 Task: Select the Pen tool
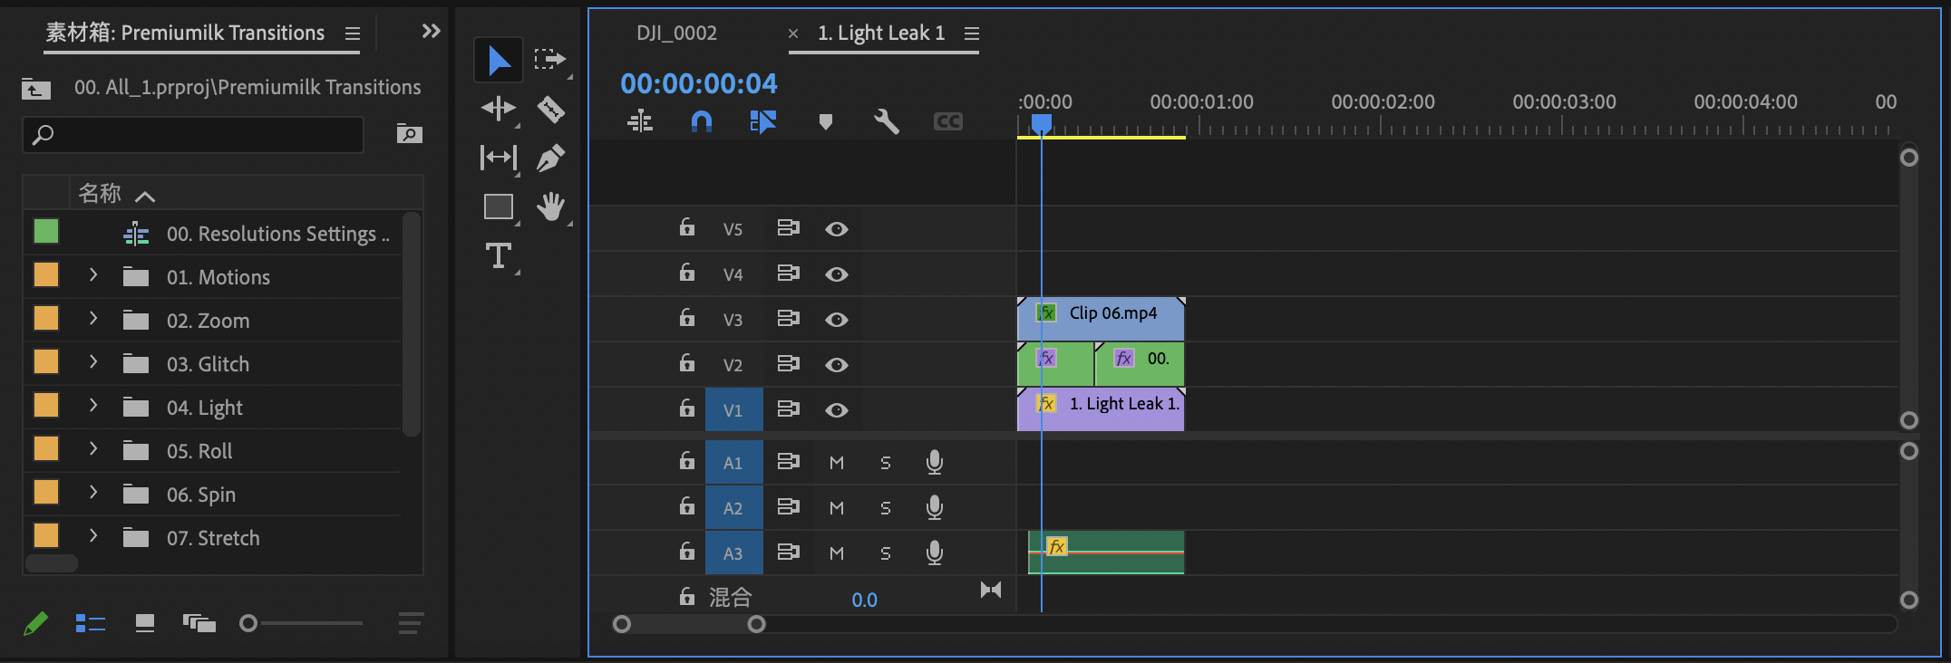tap(550, 159)
